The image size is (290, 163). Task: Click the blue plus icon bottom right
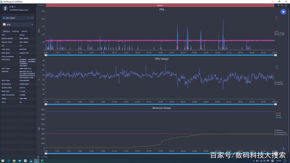point(284,148)
